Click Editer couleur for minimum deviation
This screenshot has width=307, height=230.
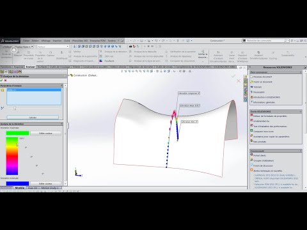[x=45, y=183]
